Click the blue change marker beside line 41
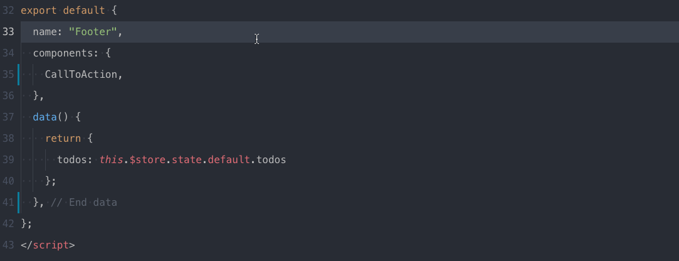This screenshot has width=679, height=261. point(19,203)
